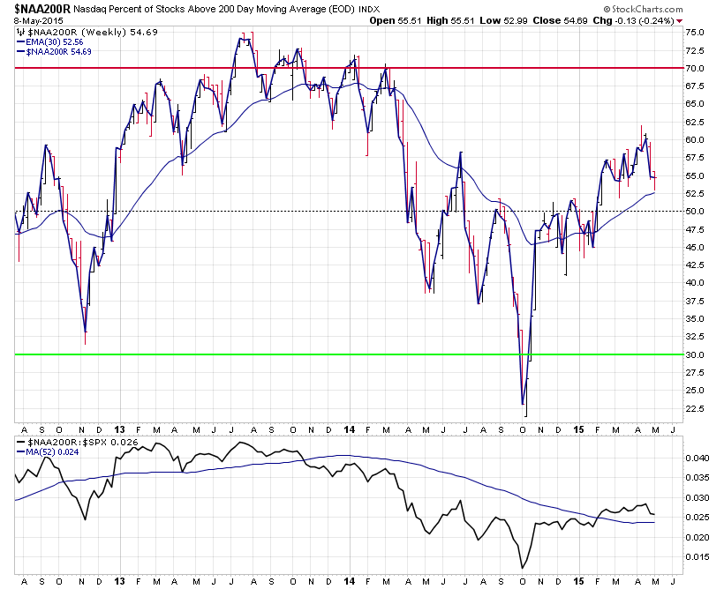Click the 15 year marker on lower axis
724x589 pixels.
coord(578,581)
